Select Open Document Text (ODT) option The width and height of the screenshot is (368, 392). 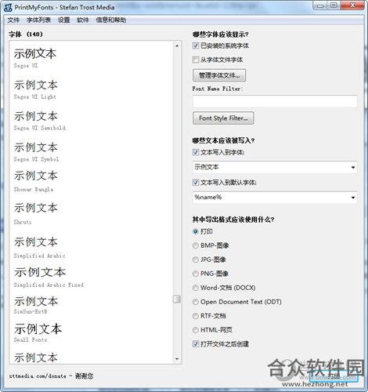click(196, 302)
